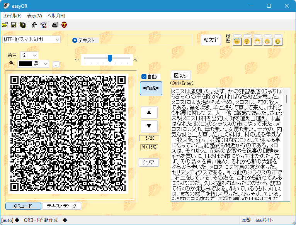Open the ファイル(F) menu
Screen dimensions: 296x225
point(12,16)
